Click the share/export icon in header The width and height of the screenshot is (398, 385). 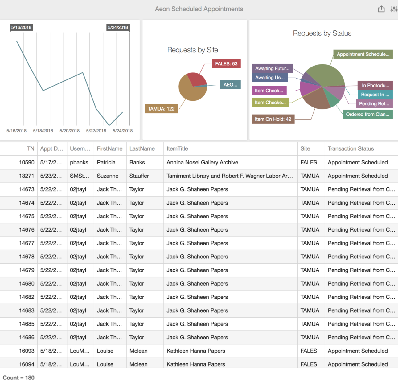tap(381, 9)
